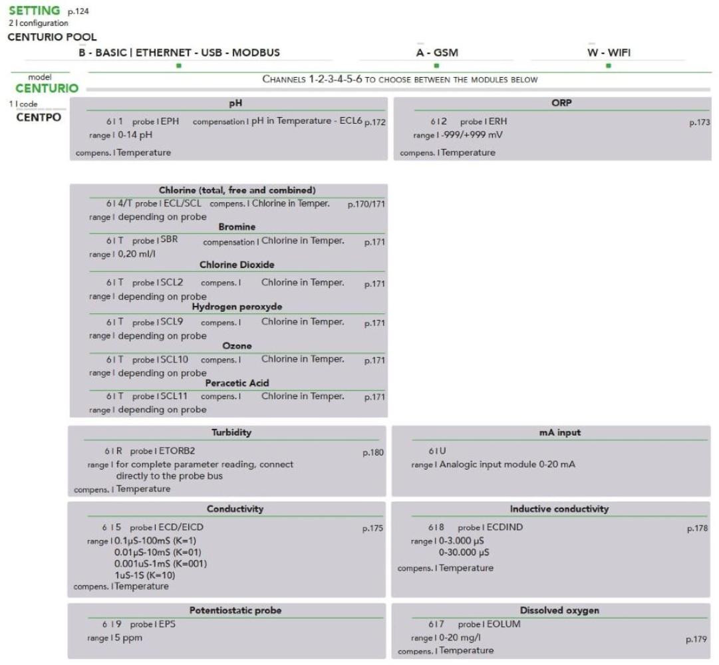Screen dimensions: 719x665
Task: Select the SCL11 probe entry
Action: point(174,396)
